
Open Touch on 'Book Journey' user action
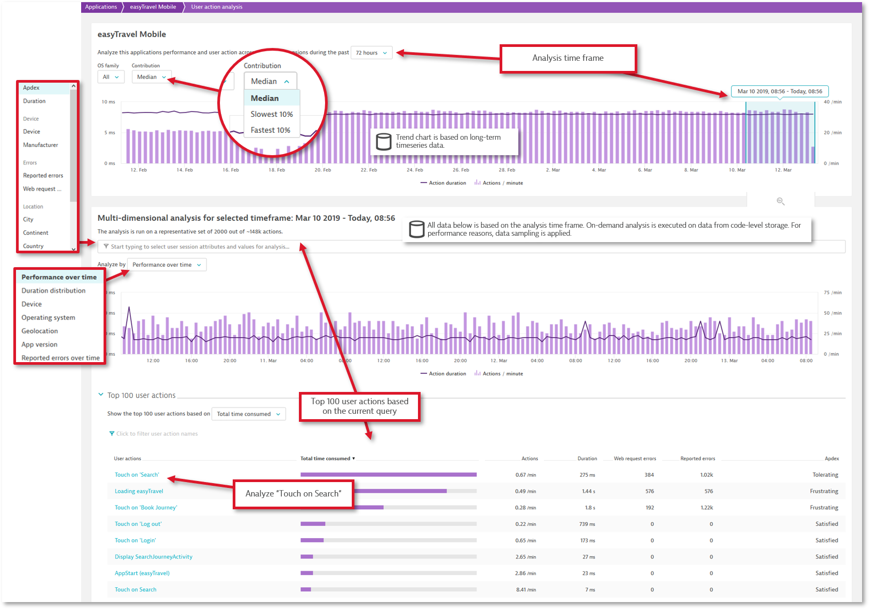tap(146, 508)
